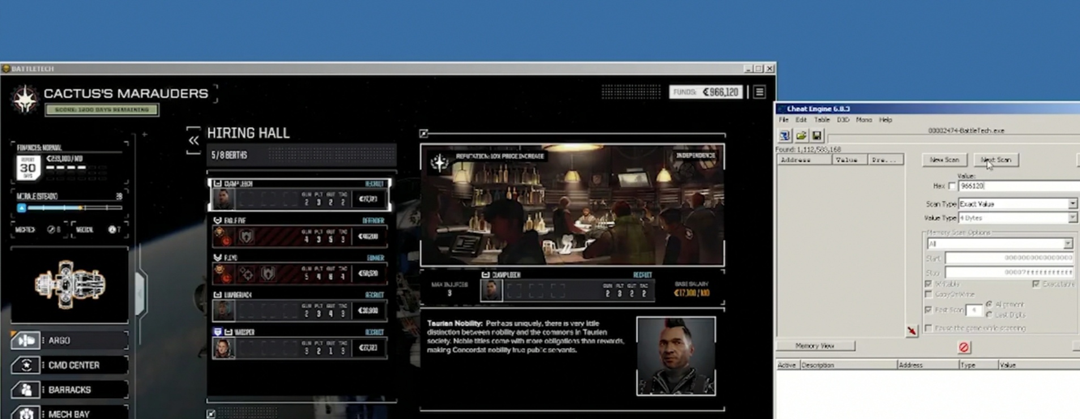Click the Funds display in BattleTech header
Screen dimensions: 1080x419
coord(706,92)
